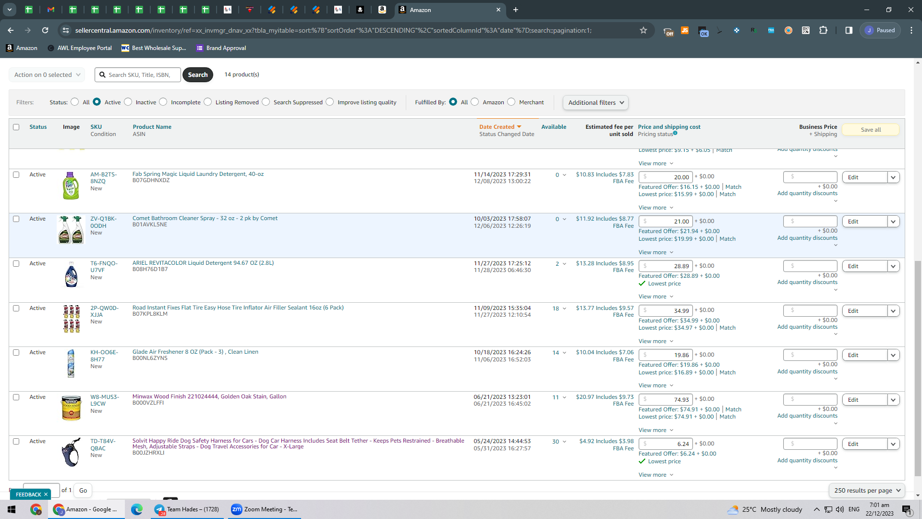This screenshot has width=922, height=519.
Task: Open the Glade Air Freshener product link
Action: (x=195, y=352)
